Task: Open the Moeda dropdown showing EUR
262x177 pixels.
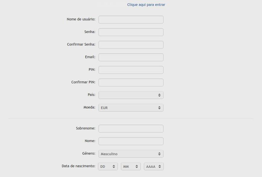Action: tap(131, 107)
